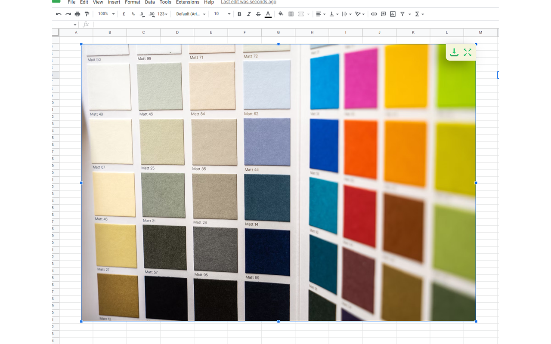Open the 123 number format menu
The height and width of the screenshot is (344, 551).
[x=162, y=14]
